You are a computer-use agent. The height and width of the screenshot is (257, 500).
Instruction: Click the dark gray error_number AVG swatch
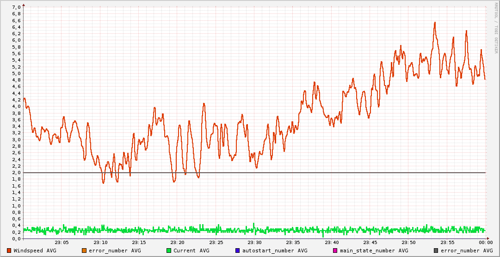click(x=436, y=251)
